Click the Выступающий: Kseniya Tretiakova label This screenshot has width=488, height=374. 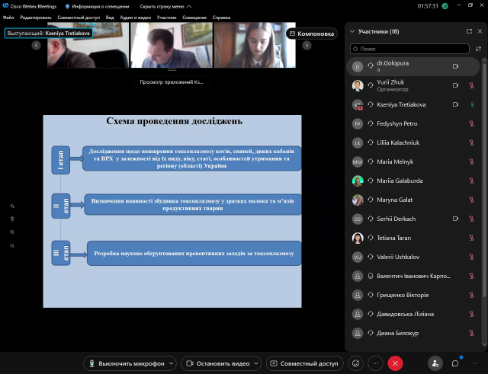(x=48, y=33)
